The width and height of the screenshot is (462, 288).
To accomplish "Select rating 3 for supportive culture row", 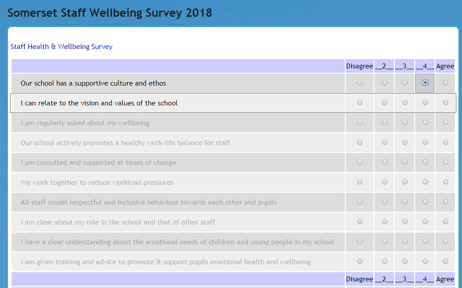I will (404, 83).
